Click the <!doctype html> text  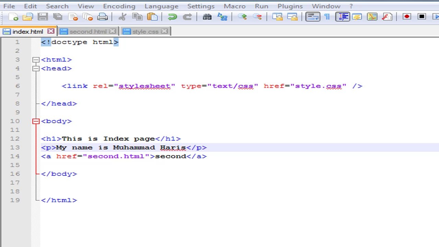coord(80,42)
